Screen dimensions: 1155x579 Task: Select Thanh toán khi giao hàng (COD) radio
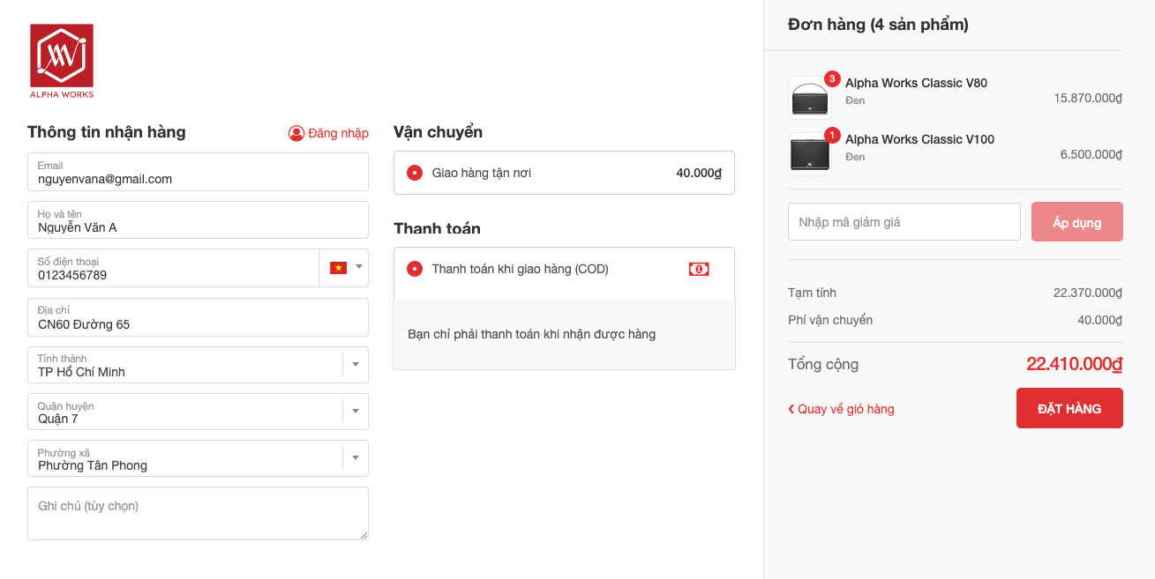point(415,269)
